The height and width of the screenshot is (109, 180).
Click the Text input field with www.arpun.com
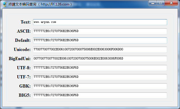[100, 22]
